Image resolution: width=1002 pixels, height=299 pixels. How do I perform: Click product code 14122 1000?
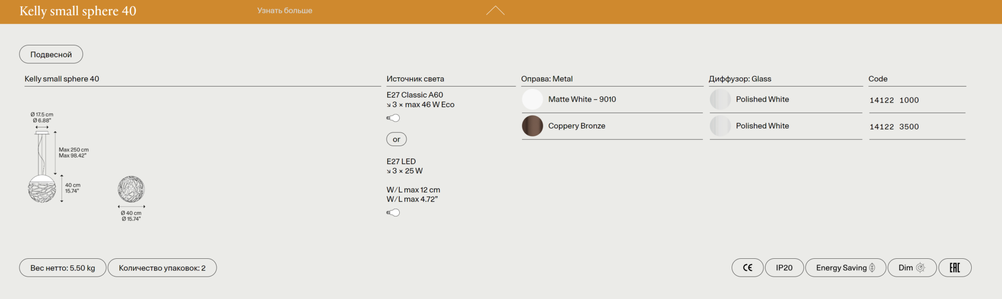click(x=894, y=100)
